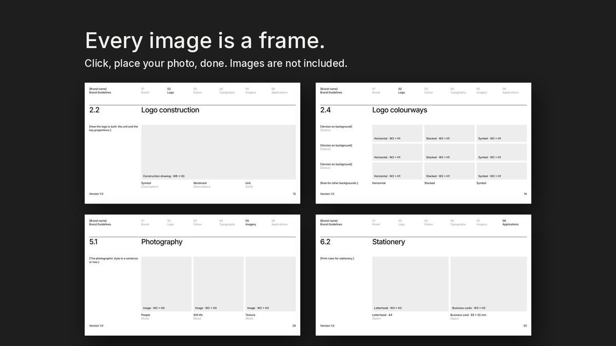Select '06 Applications' tab on Logo colourways page
Viewport: 616px width, 346px height.
point(510,91)
